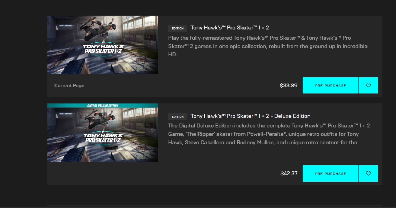Open the "Pro Skater 1 + 2 - Deluxe Edition" title
This screenshot has width=396, height=208.
tap(250, 116)
